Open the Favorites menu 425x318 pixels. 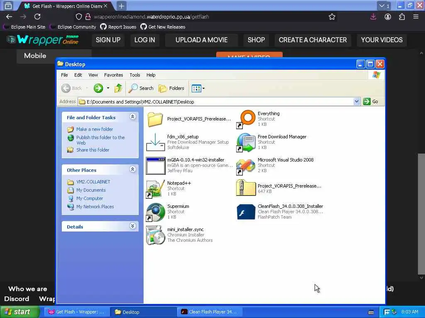click(x=114, y=75)
